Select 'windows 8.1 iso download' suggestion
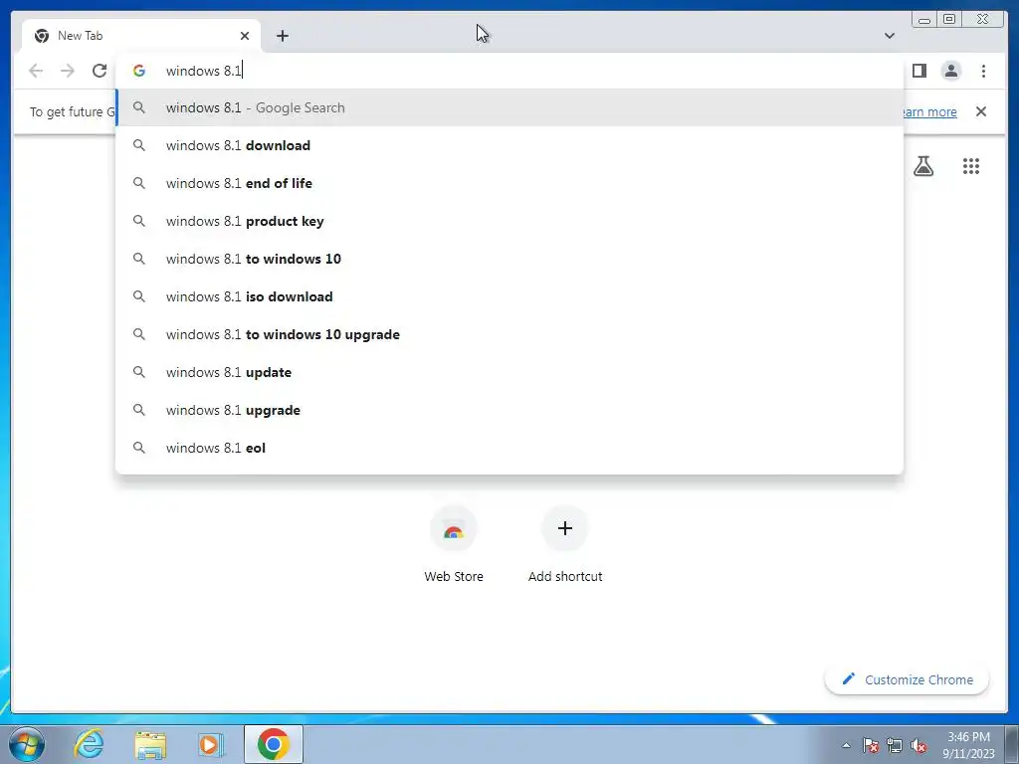The height and width of the screenshot is (764, 1019). 509,296
